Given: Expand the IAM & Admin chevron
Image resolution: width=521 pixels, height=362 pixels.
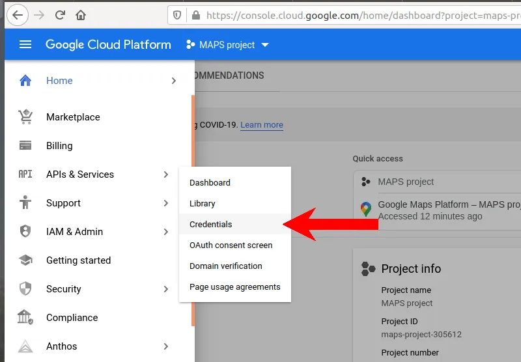Looking at the screenshot, I should (166, 232).
